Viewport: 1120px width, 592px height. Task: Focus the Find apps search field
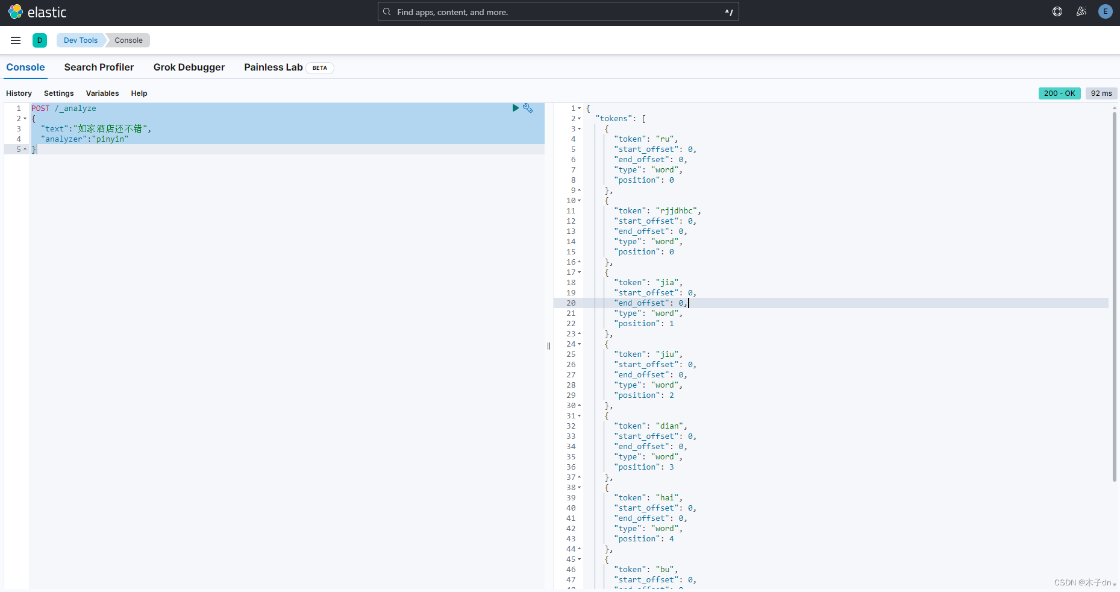click(x=558, y=11)
